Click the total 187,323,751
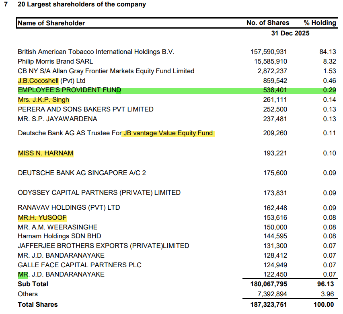The width and height of the screenshot is (343, 314). pos(269,305)
